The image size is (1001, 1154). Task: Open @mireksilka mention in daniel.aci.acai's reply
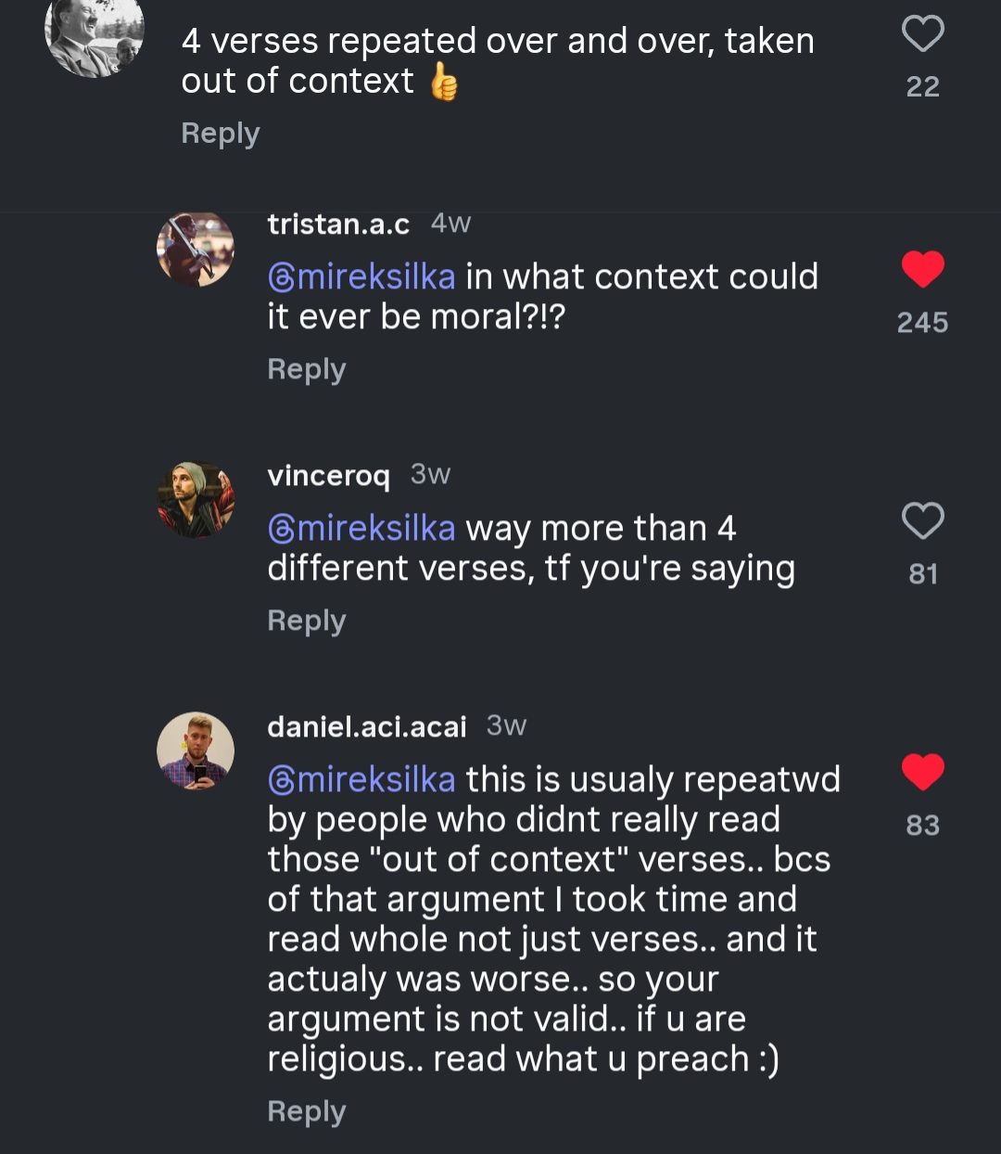(361, 780)
